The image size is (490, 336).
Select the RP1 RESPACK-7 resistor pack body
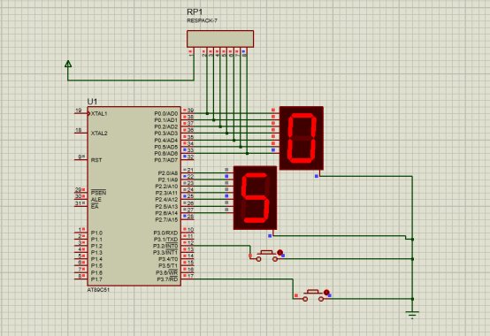pos(220,39)
